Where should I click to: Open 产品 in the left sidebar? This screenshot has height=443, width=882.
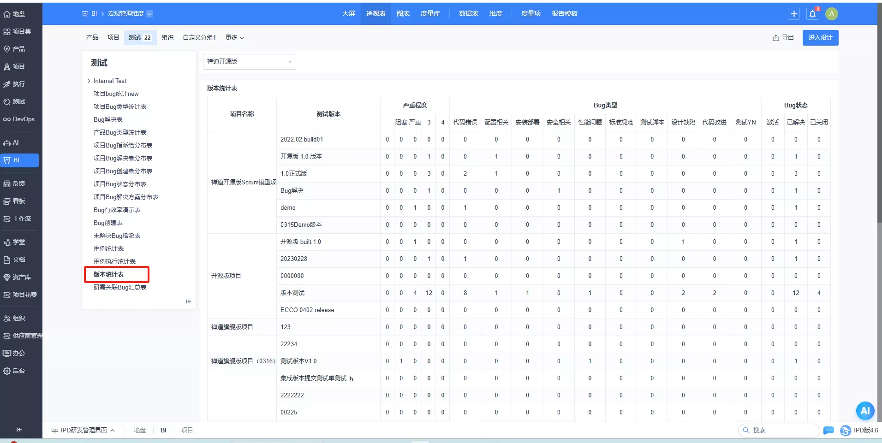[x=14, y=49]
